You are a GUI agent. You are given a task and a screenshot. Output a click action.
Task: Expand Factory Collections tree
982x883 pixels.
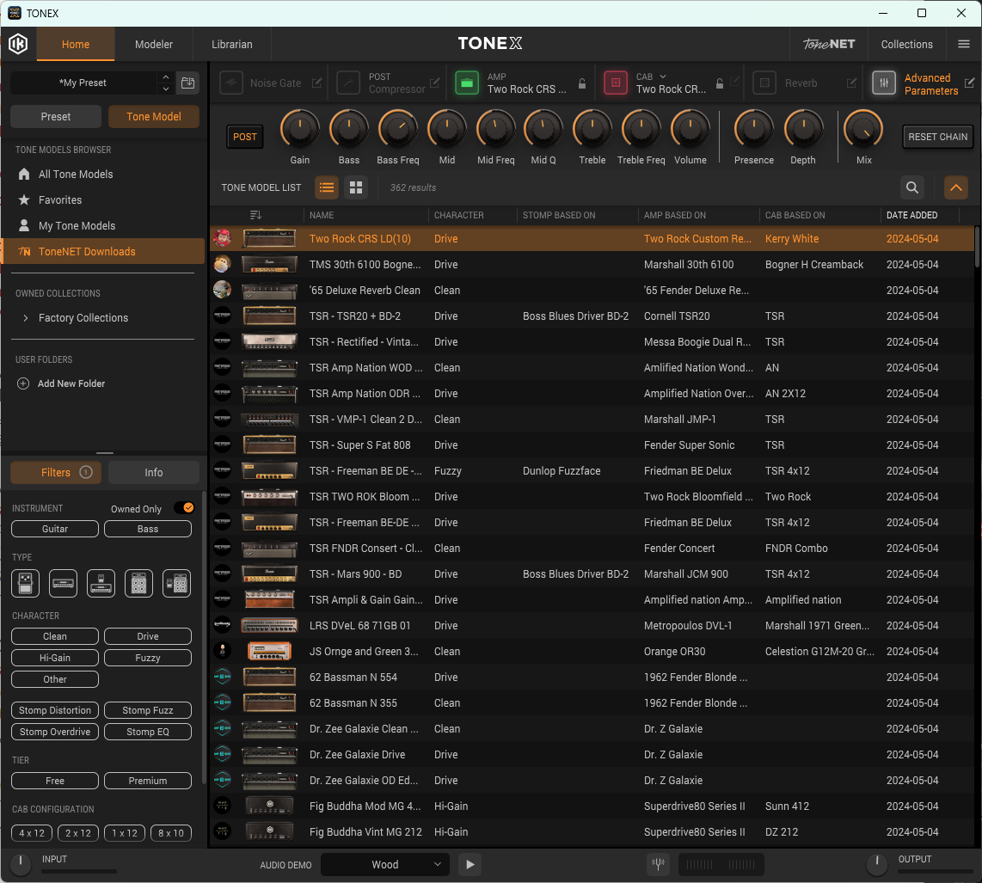(x=26, y=317)
